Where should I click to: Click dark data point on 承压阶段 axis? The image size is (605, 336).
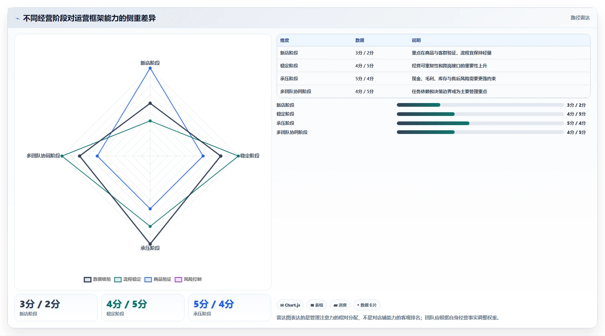click(x=150, y=244)
